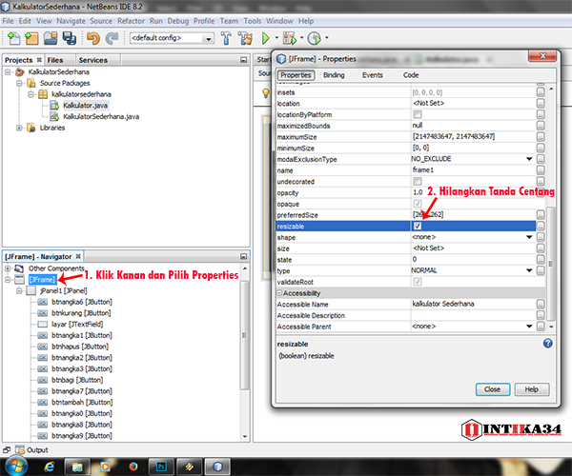The width and height of the screenshot is (572, 476).
Task: Click the New Project toolbar icon
Action: 31,38
